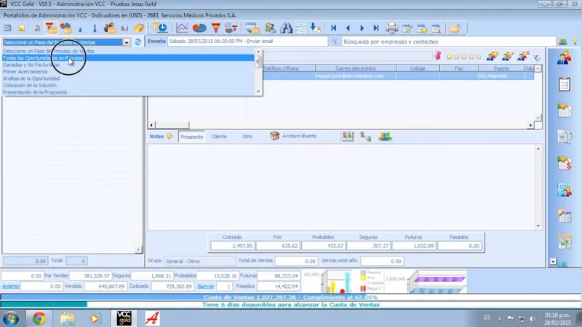Select 'Todas las Oportunidades en Proceso' option
The width and height of the screenshot is (582, 327).
tap(128, 58)
